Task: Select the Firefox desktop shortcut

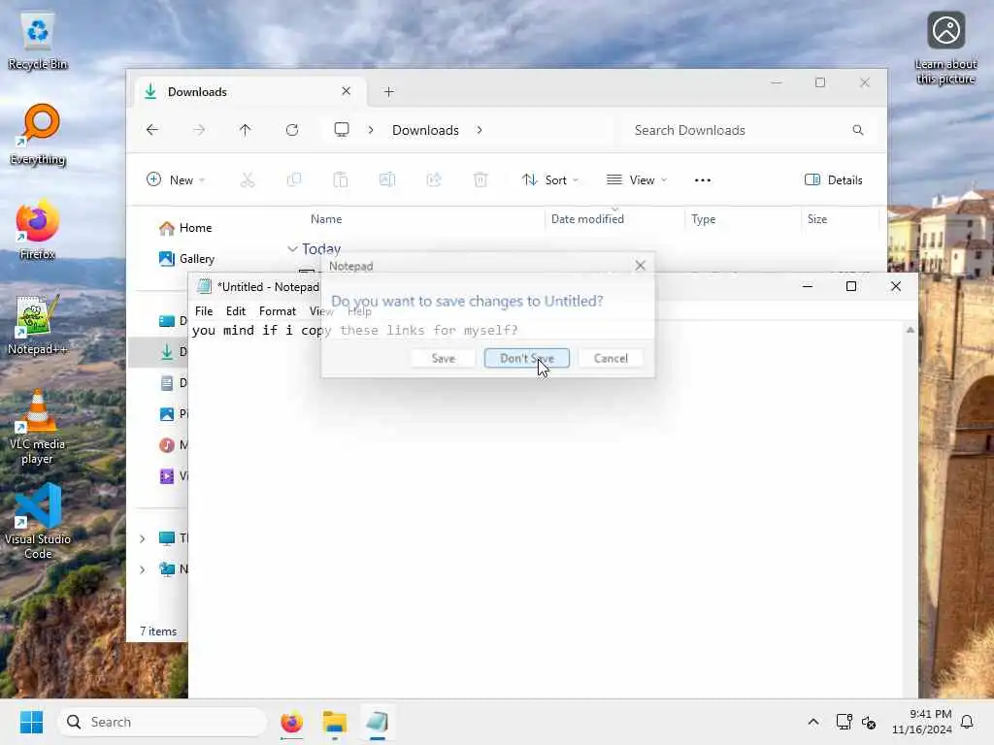Action: tap(38, 230)
